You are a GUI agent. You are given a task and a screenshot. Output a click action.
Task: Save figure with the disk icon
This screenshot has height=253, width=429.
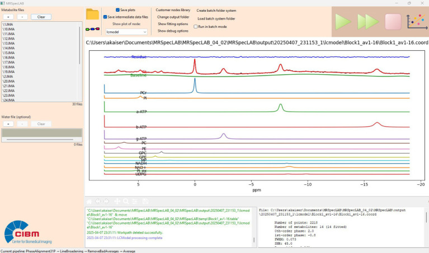pyautogui.click(x=145, y=202)
